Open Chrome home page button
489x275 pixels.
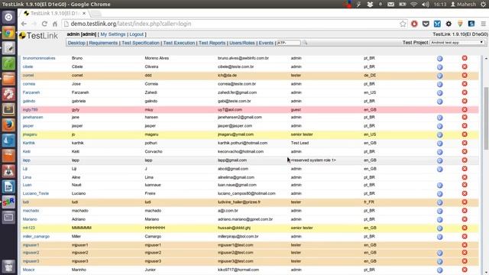coord(55,24)
